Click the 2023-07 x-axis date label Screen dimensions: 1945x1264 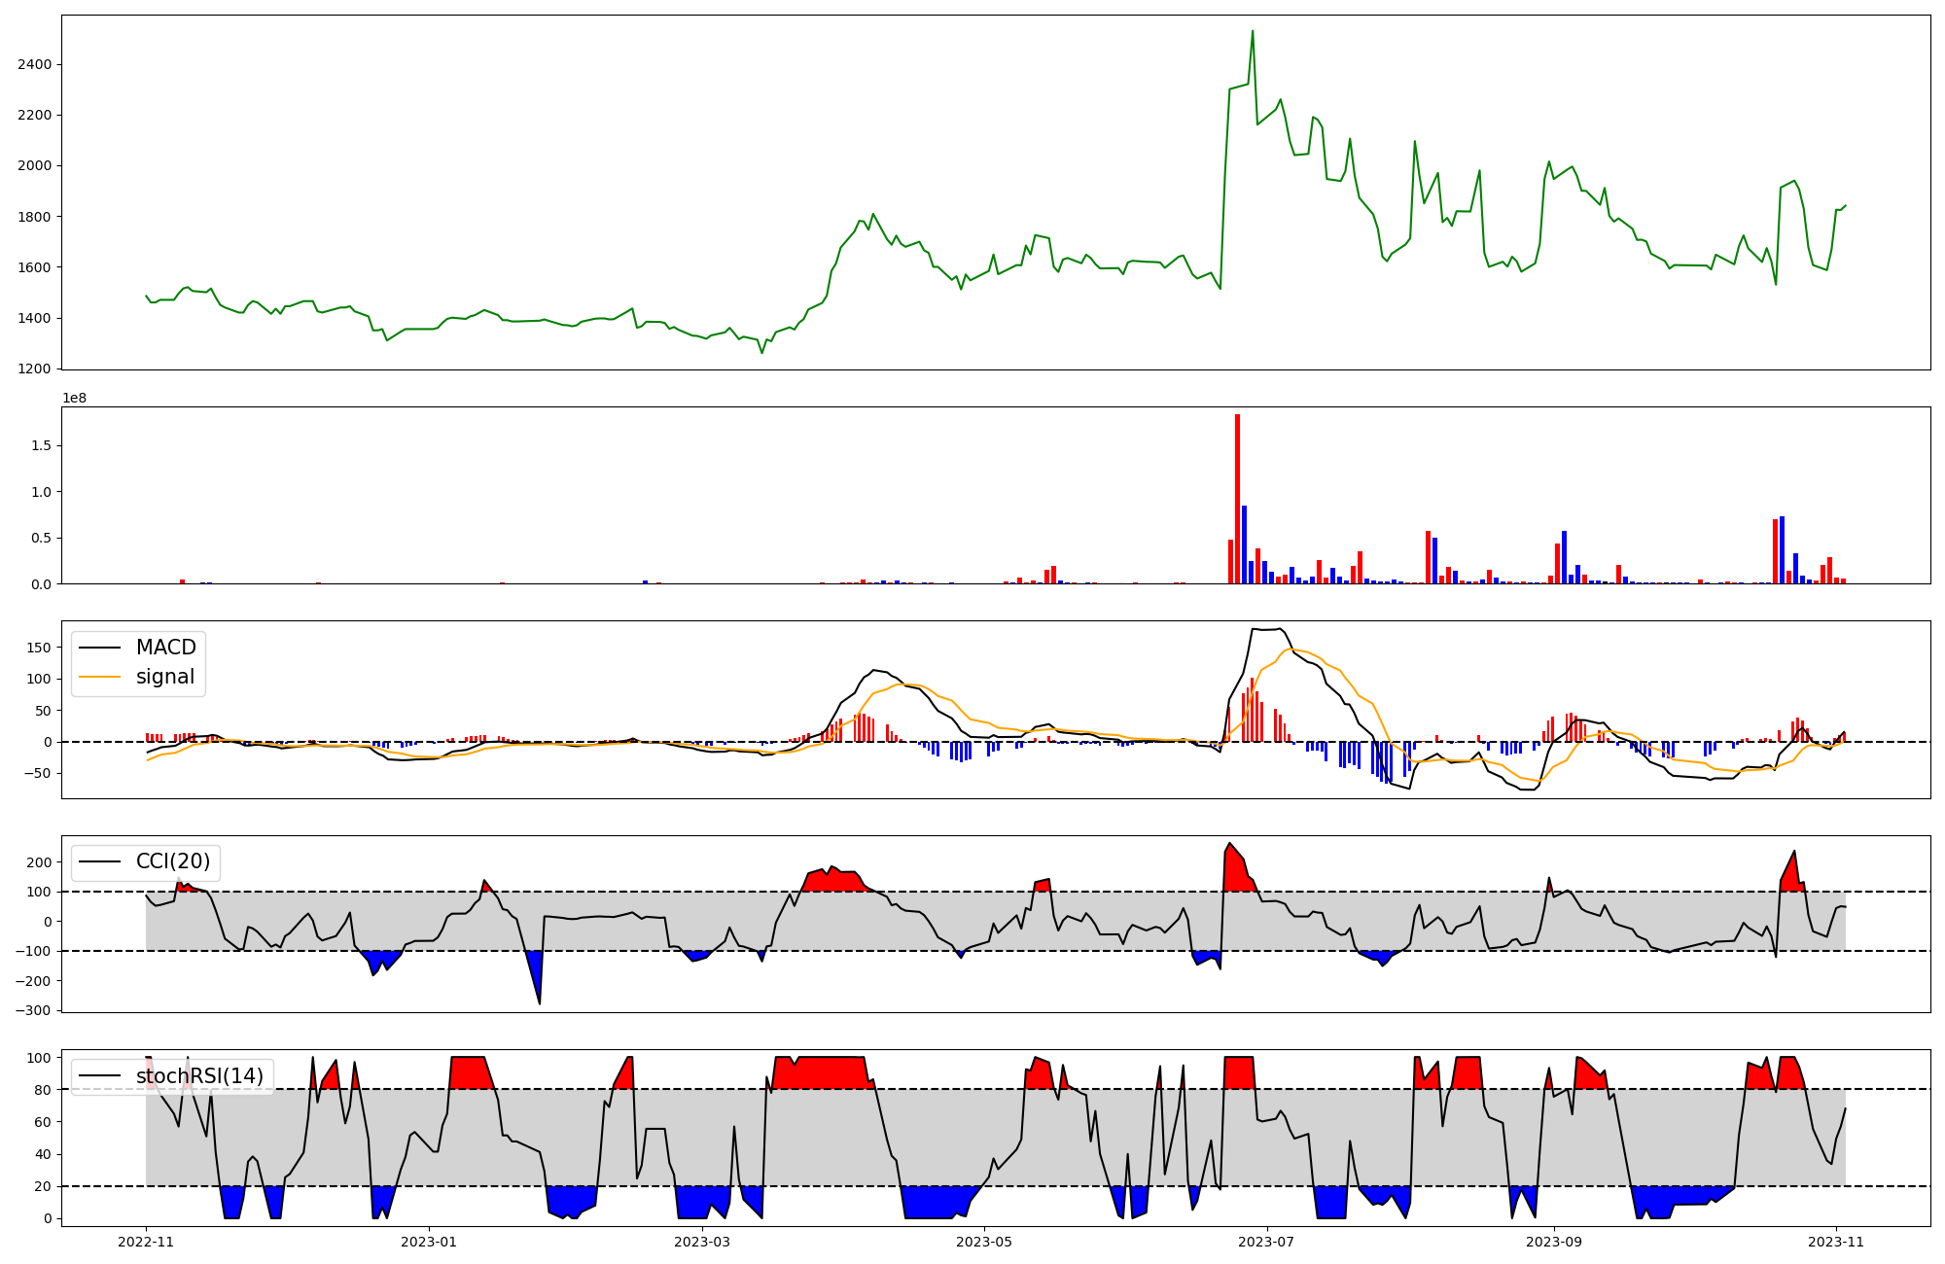click(x=1266, y=1242)
